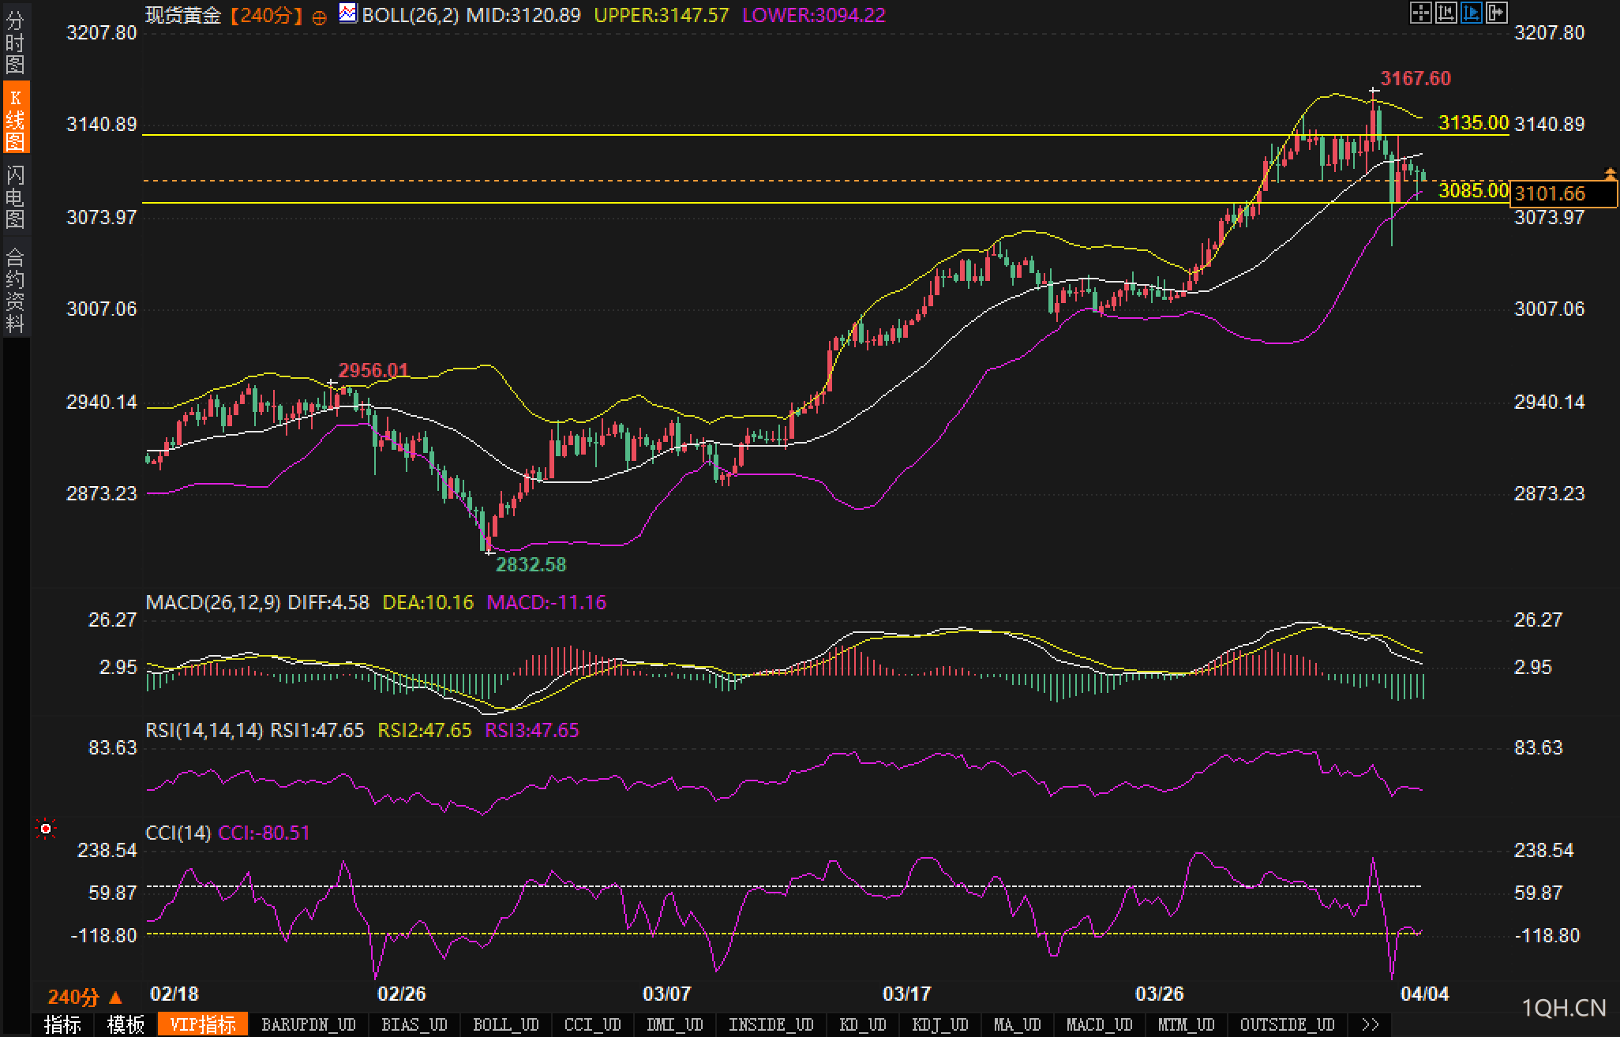The width and height of the screenshot is (1620, 1037).
Task: Click the MACD(26,12,9) panel label
Action: pyautogui.click(x=213, y=602)
